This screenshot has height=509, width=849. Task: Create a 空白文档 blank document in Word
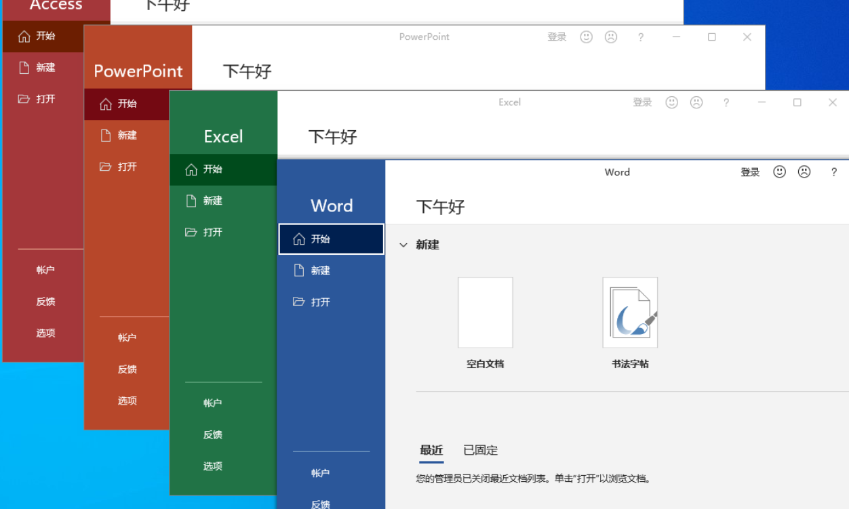click(486, 312)
